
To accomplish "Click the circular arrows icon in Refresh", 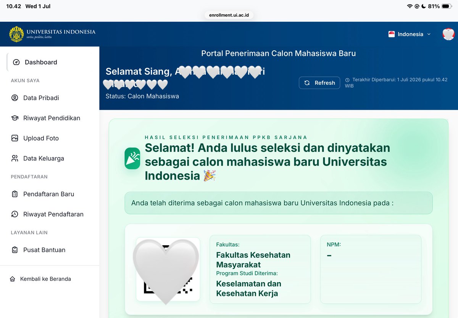I will click(307, 83).
